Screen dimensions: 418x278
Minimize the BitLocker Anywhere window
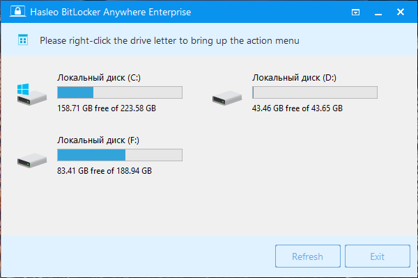coord(380,13)
